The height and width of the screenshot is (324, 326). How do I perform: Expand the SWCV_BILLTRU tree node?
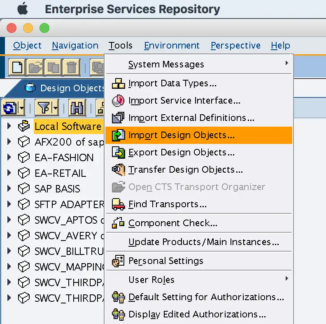click(x=9, y=251)
